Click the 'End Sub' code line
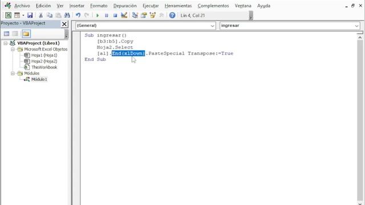 tap(95, 59)
